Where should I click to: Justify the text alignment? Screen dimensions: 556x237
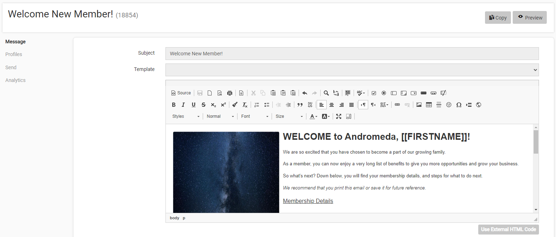(351, 105)
